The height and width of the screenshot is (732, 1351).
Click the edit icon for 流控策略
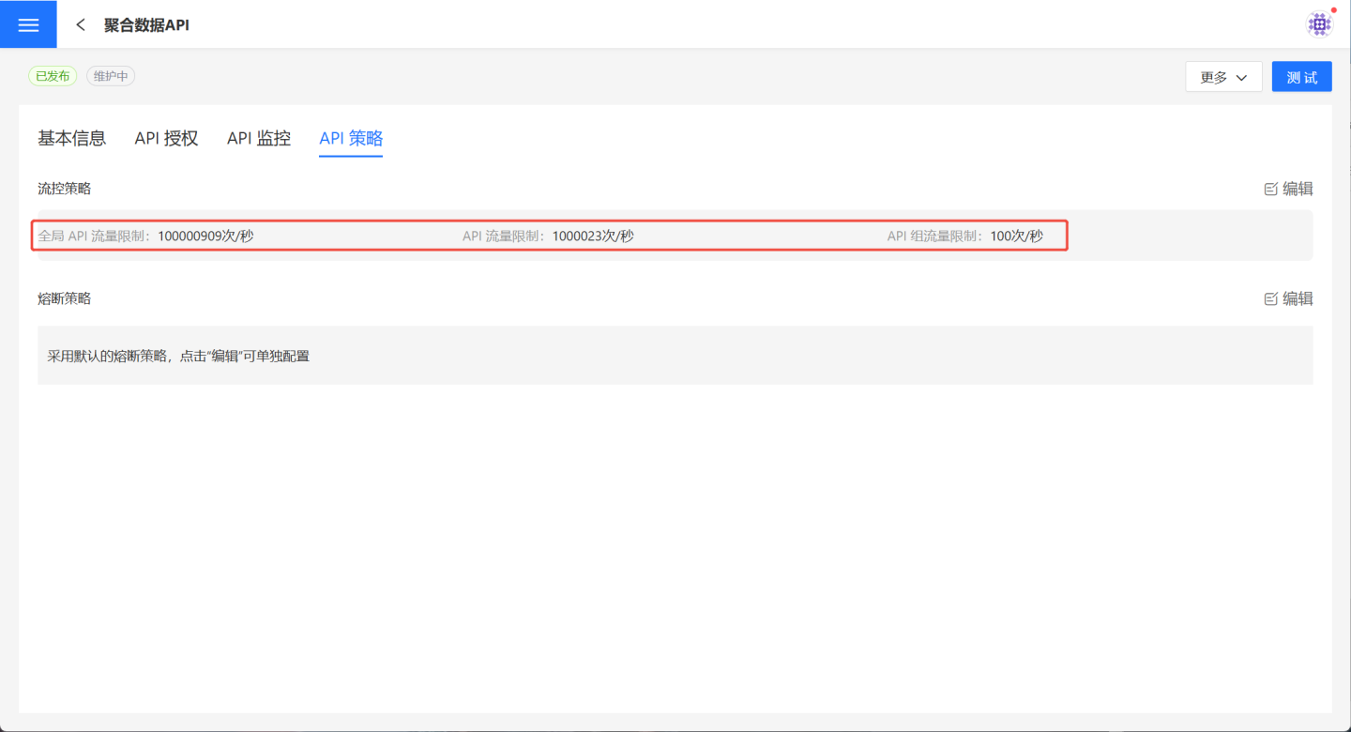pos(1271,189)
